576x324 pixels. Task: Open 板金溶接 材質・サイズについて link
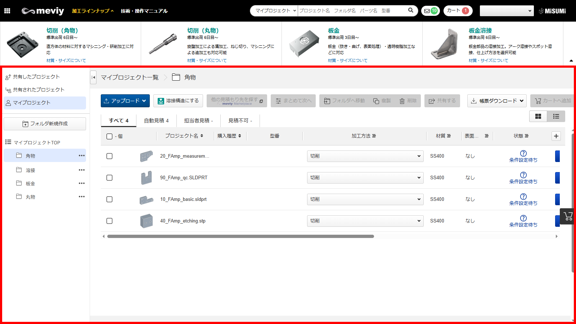tap(489, 60)
